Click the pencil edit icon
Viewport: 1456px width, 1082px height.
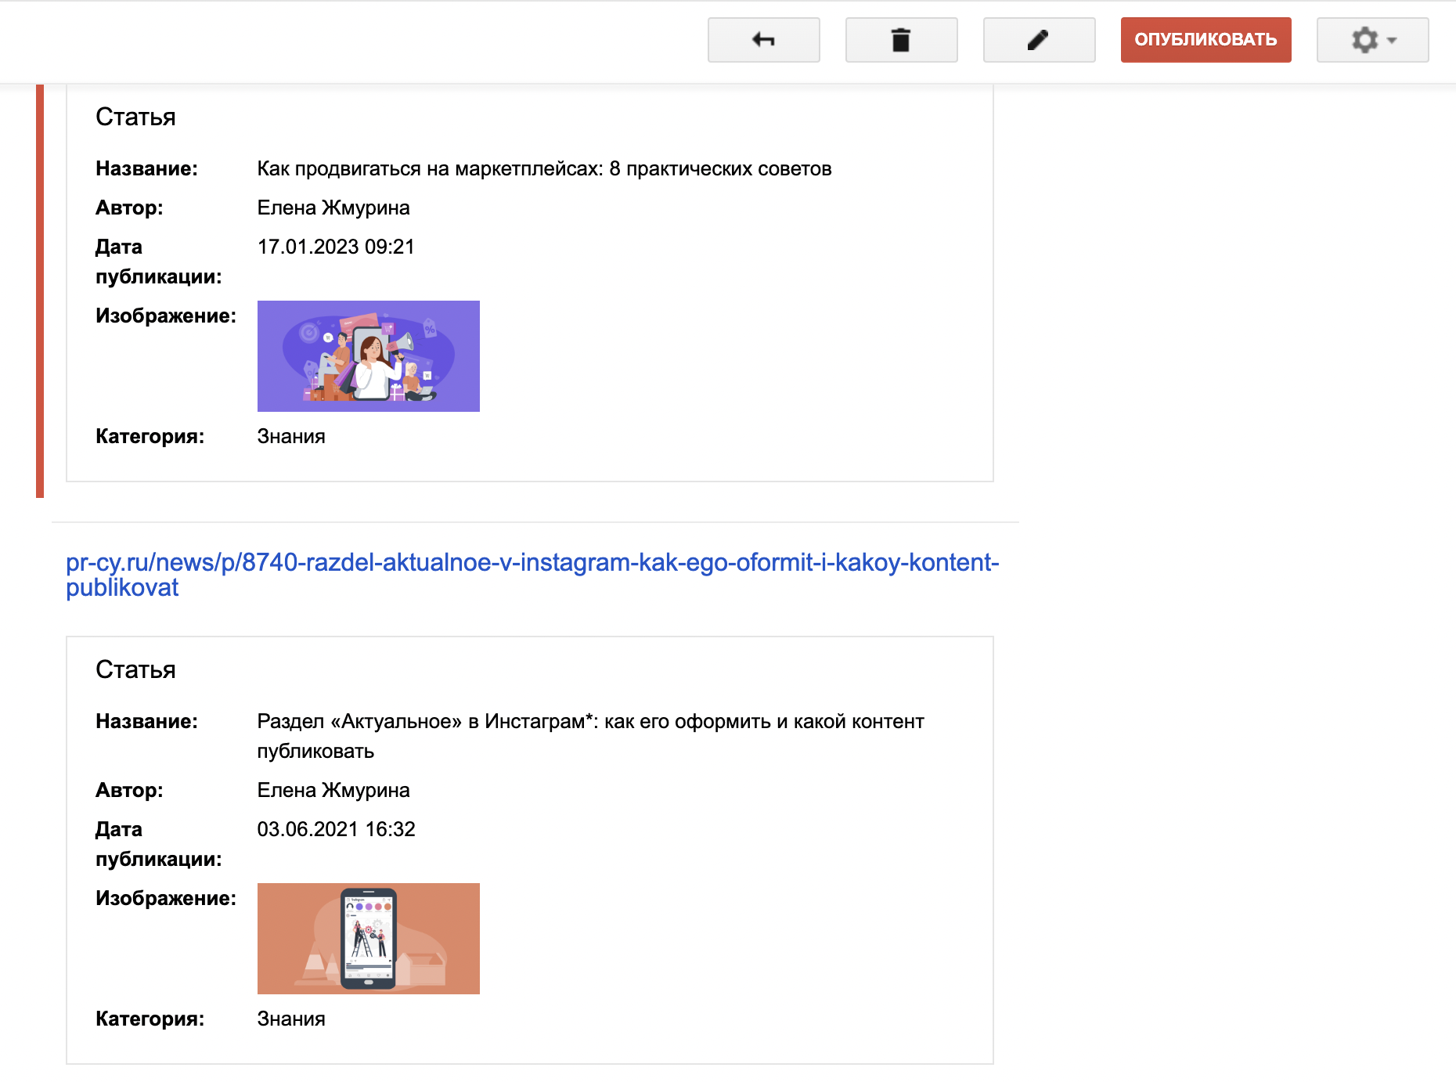pos(1039,40)
